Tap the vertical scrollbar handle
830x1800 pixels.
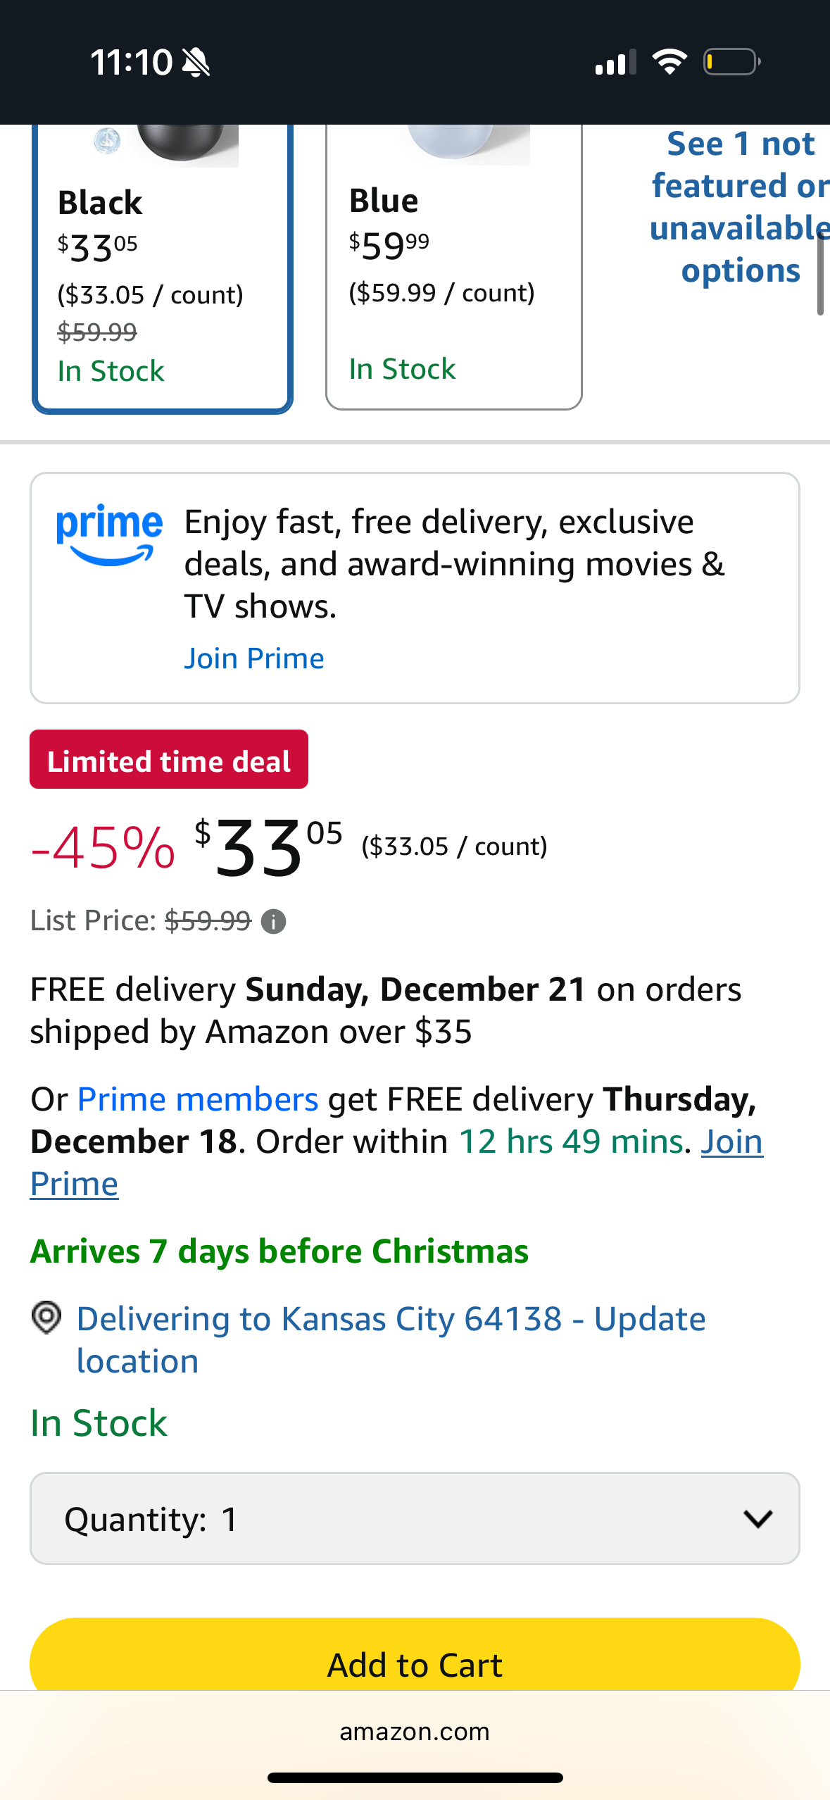pyautogui.click(x=819, y=275)
